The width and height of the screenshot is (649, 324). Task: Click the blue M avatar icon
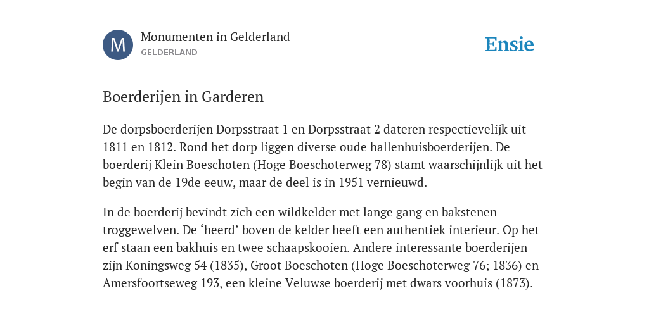click(x=118, y=45)
